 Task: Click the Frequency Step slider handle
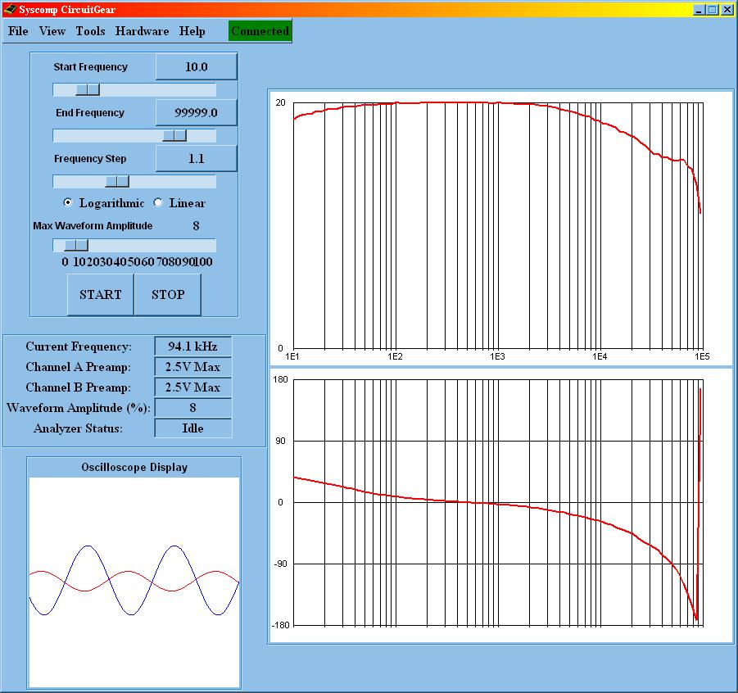(x=117, y=181)
